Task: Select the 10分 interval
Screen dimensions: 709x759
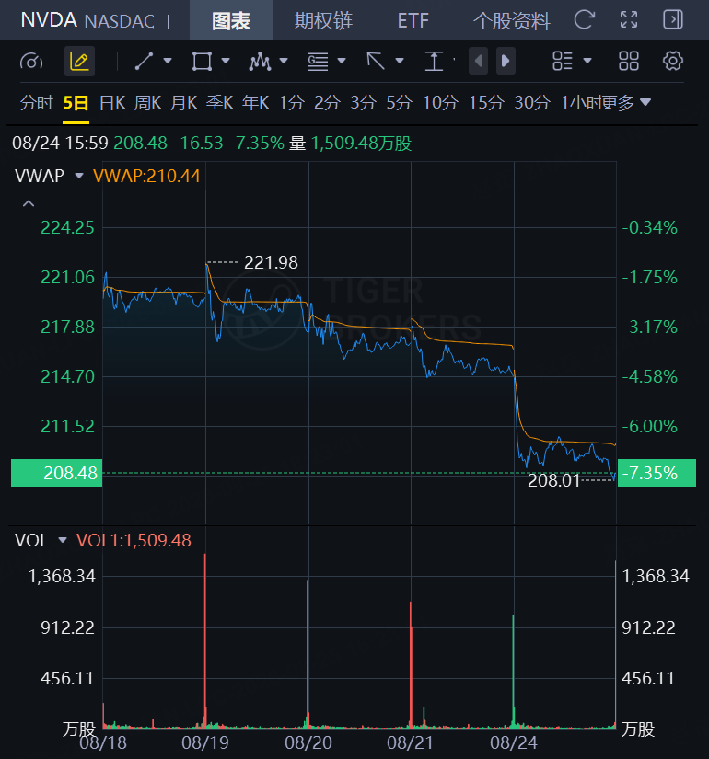Action: (x=440, y=103)
